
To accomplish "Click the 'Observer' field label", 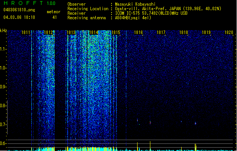I will point(76,4).
